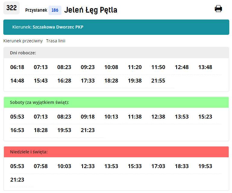
Task: Click the green Soboty section header
Action: (x=116, y=102)
